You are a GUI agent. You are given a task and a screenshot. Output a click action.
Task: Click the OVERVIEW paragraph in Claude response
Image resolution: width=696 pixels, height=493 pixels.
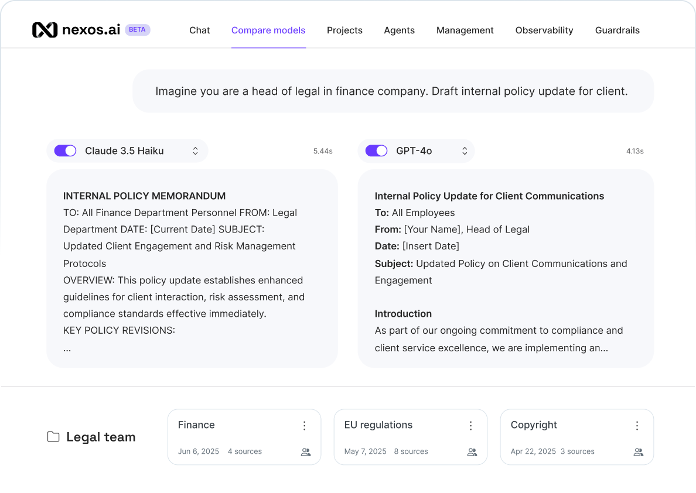(184, 297)
